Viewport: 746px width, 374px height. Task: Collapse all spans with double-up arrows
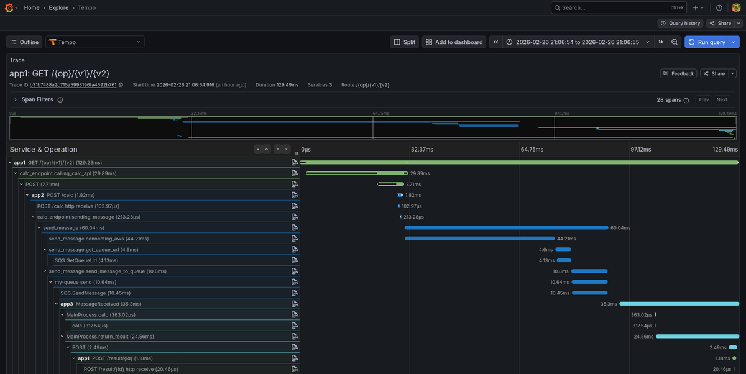point(286,149)
